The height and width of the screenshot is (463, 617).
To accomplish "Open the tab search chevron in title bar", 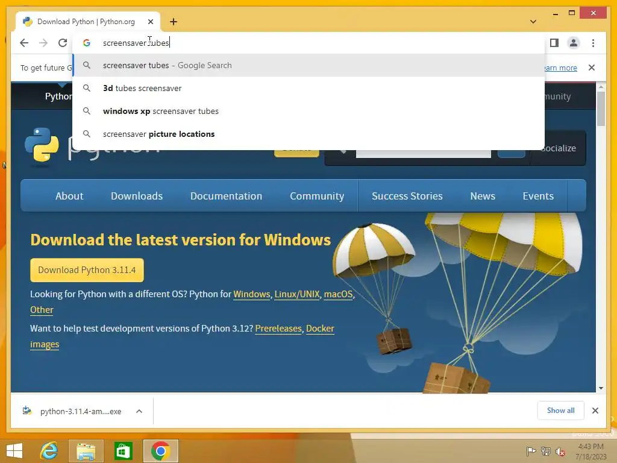I will click(x=533, y=22).
